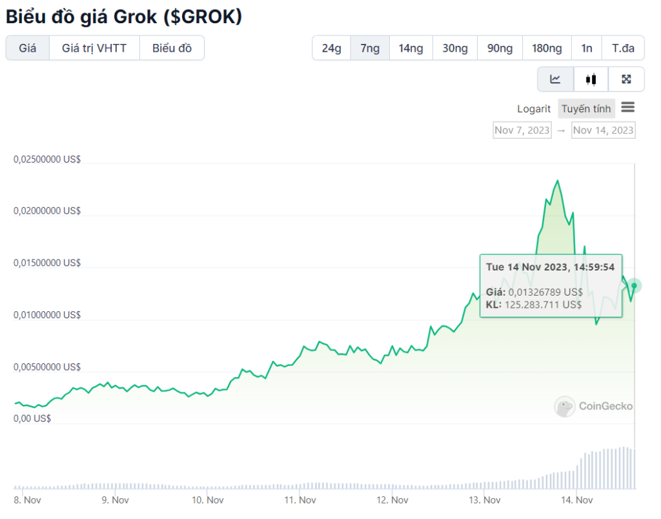Switch to candlestick chart icon

(x=591, y=79)
